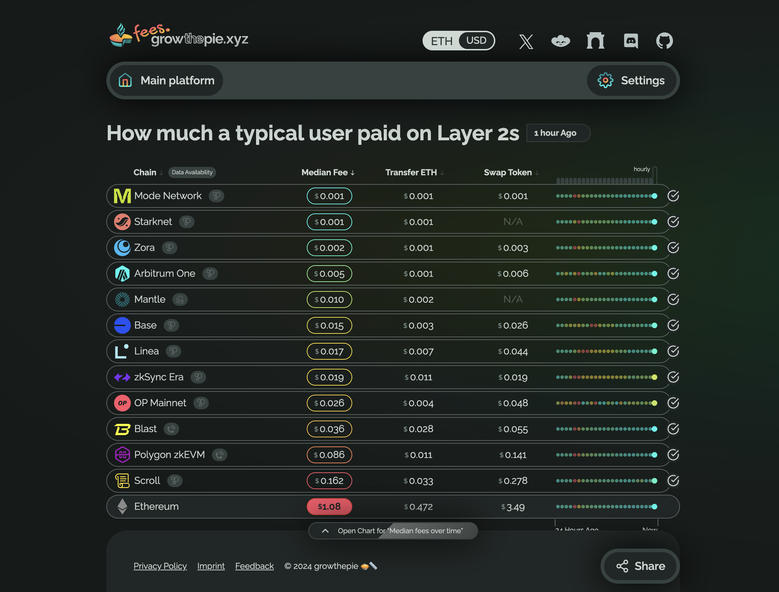
Task: Click the Arbitrum One chain logo
Action: pyautogui.click(x=122, y=274)
